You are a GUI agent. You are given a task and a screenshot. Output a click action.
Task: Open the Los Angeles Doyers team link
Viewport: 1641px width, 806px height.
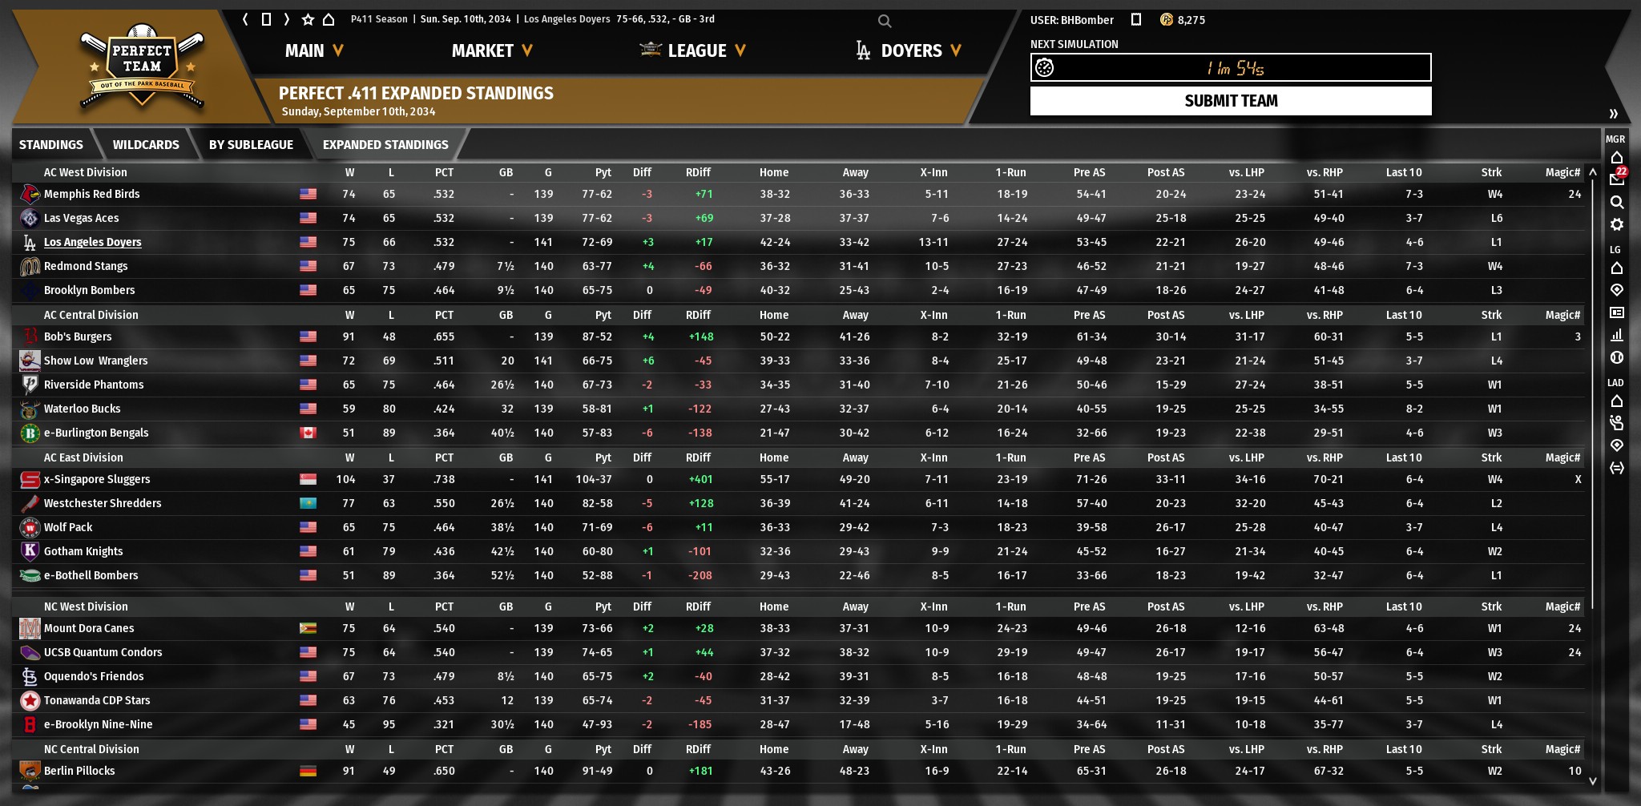(x=92, y=242)
